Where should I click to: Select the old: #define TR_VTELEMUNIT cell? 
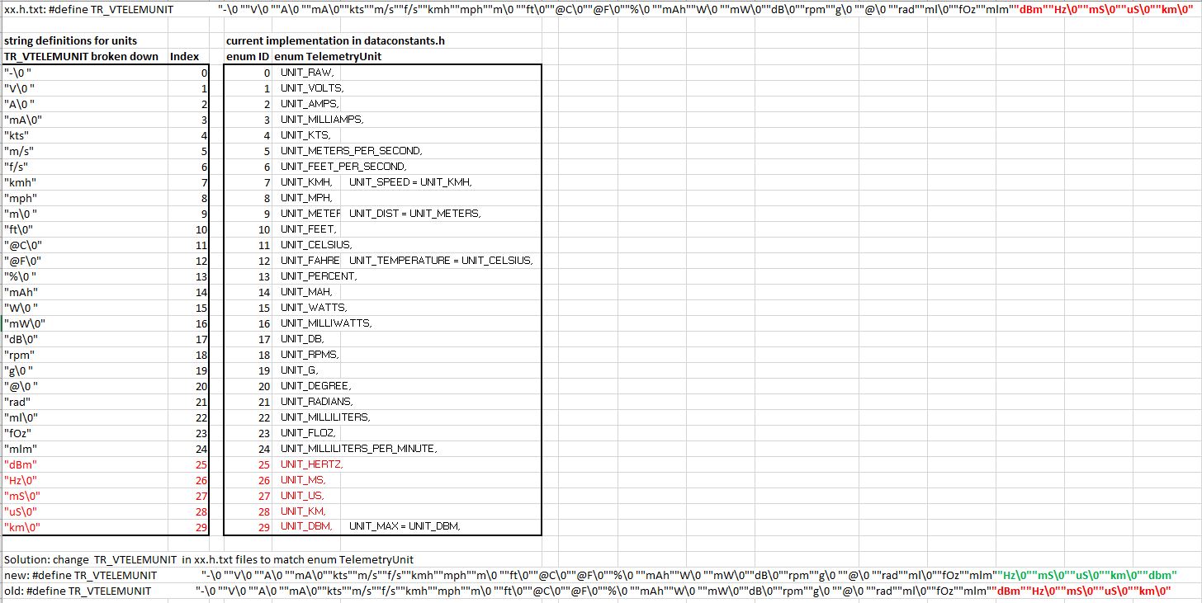(x=78, y=591)
